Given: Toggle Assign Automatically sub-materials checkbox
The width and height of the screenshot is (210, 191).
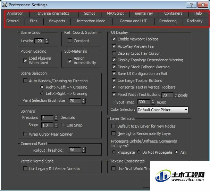Looking at the screenshot, I should tap(70, 61).
